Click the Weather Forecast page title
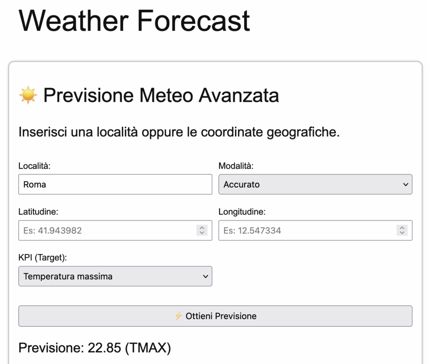Image resolution: width=429 pixels, height=364 pixels. 134,21
